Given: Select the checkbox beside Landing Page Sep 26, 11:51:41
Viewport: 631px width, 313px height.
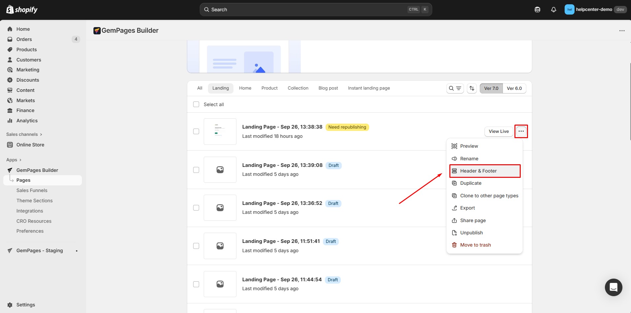Looking at the screenshot, I should click(196, 246).
